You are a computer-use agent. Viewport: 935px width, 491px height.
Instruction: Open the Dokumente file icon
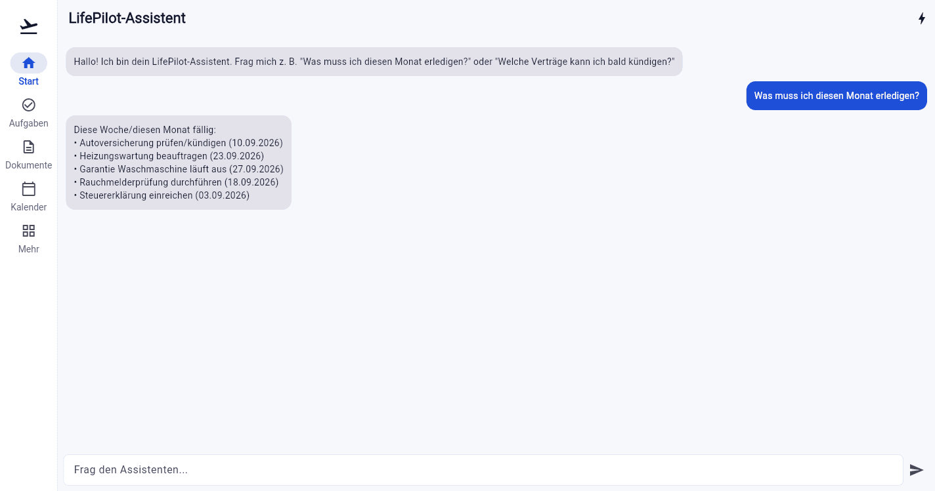tap(29, 147)
